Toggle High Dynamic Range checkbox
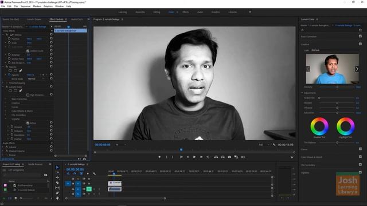The height and width of the screenshot is (206, 367). tap(28, 95)
